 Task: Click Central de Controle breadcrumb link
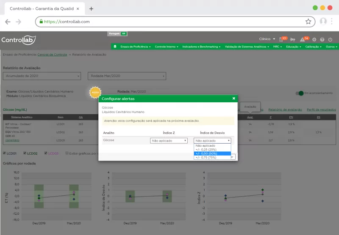pyautogui.click(x=52, y=55)
